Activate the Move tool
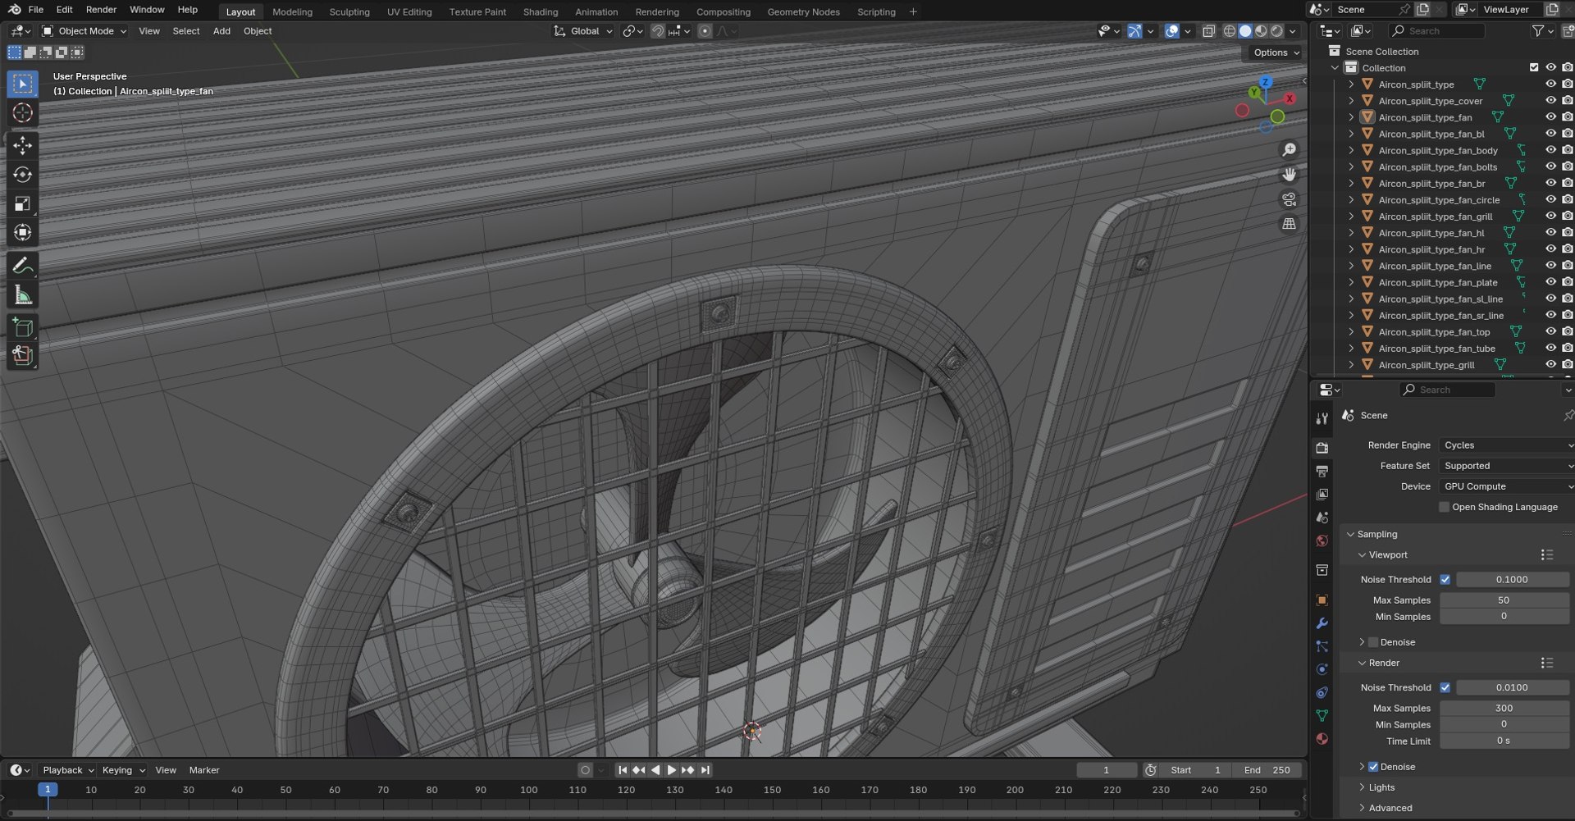 (x=23, y=146)
